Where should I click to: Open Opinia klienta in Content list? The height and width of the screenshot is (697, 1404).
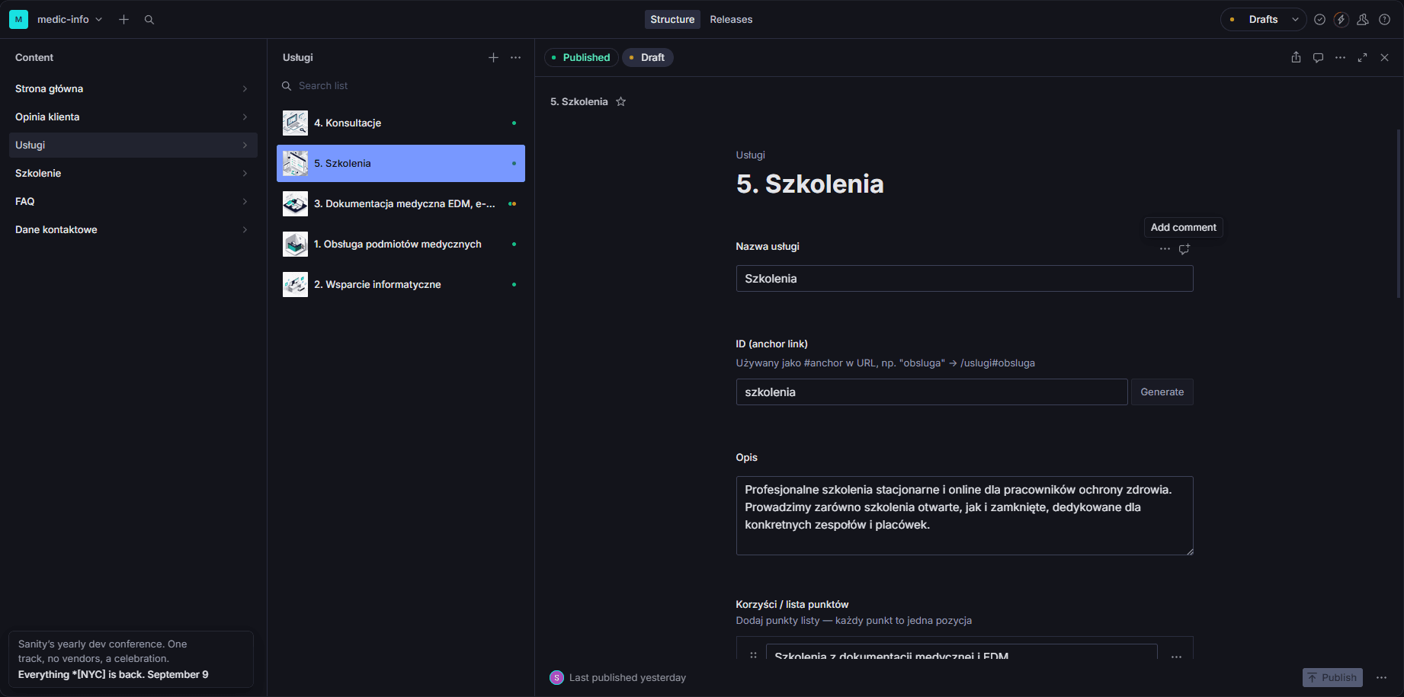point(133,117)
